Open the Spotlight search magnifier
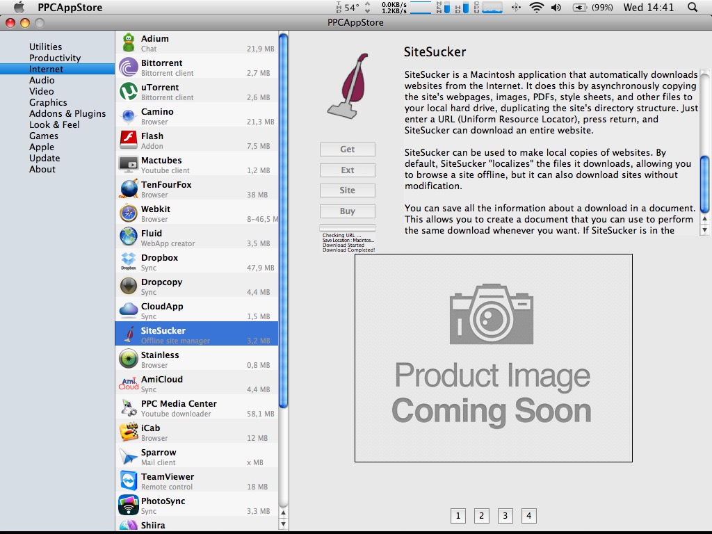Image resolution: width=712 pixels, height=534 pixels. (x=693, y=7)
